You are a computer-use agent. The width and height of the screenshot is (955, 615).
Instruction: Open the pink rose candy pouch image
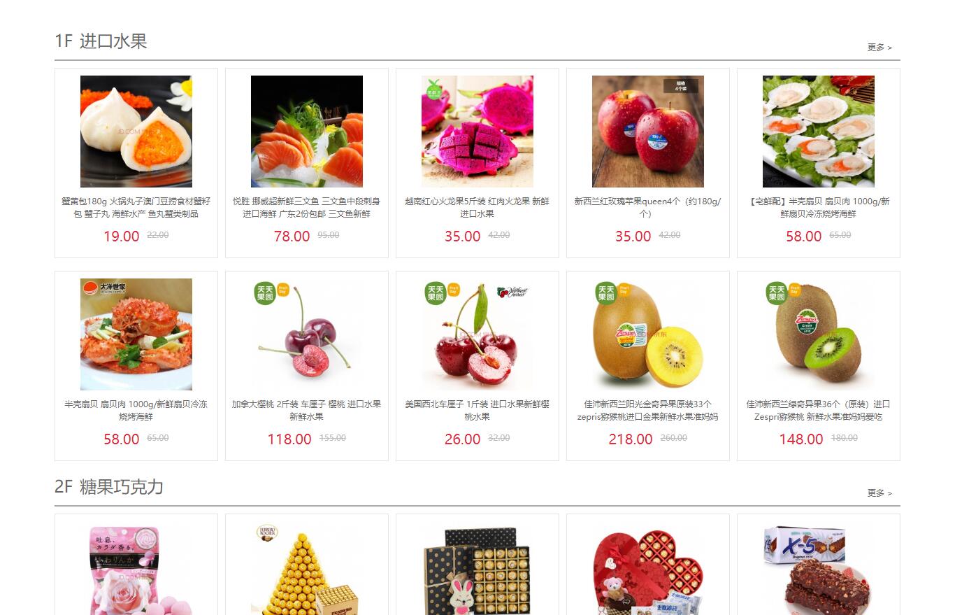tap(136, 571)
